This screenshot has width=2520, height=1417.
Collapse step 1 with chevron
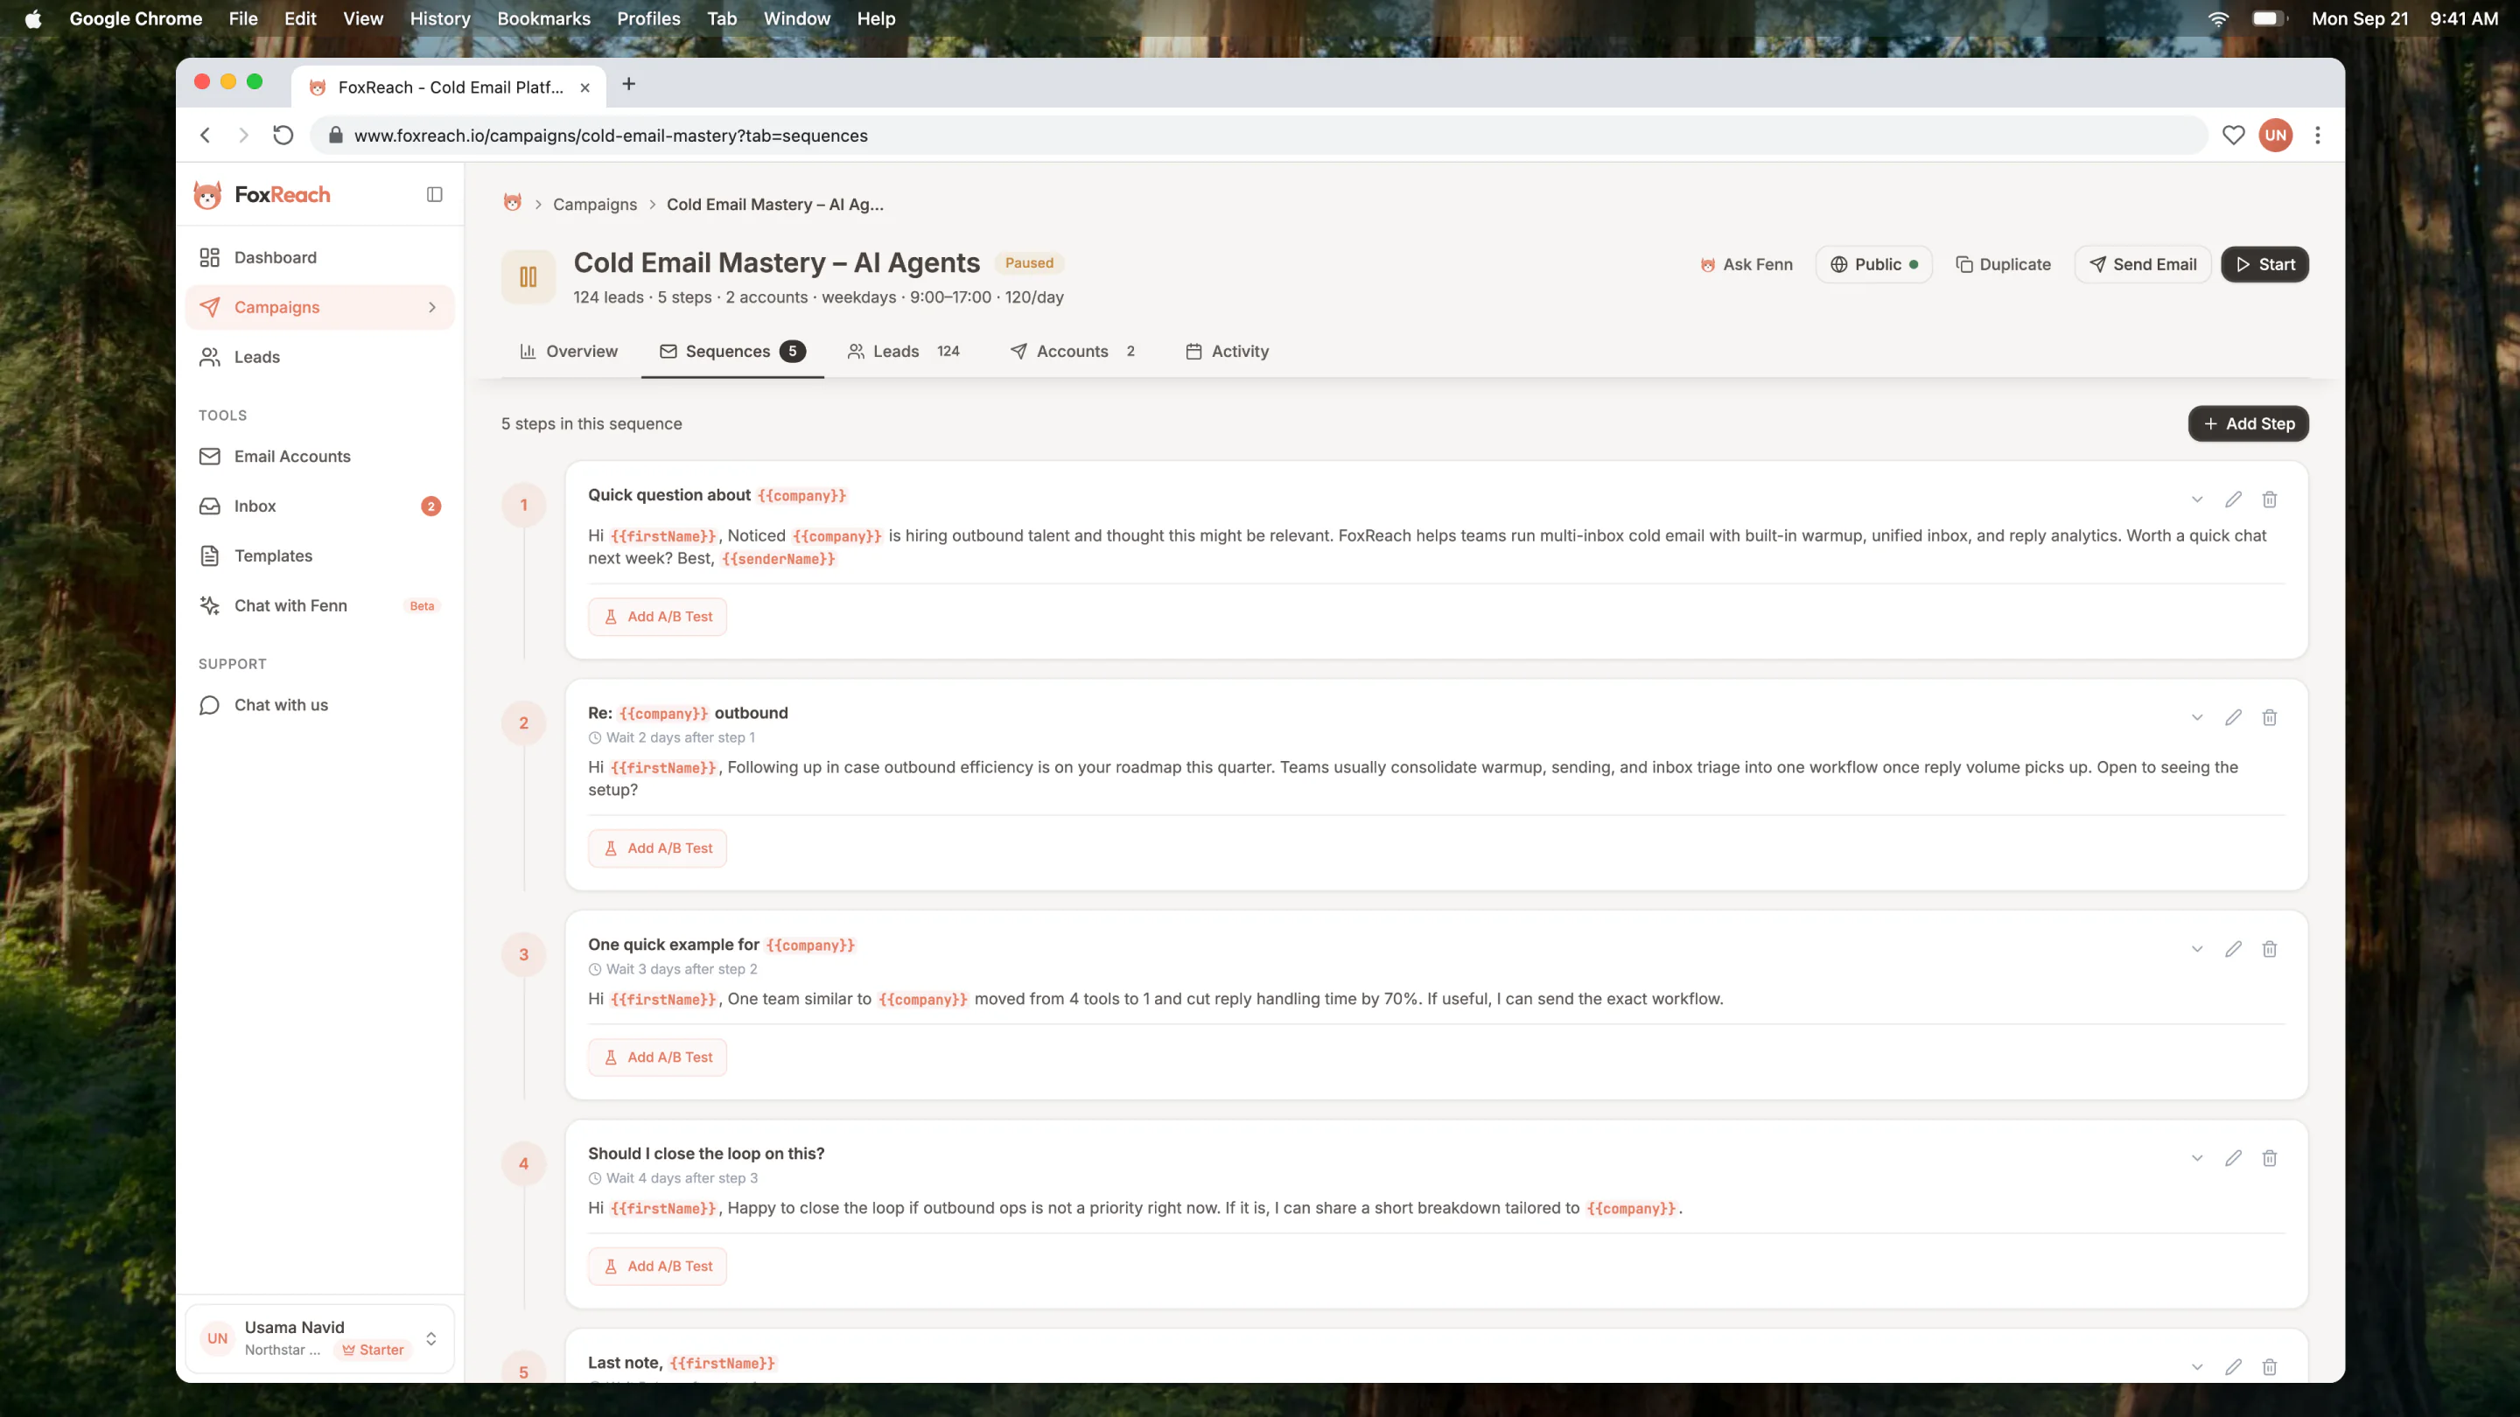tap(2197, 499)
